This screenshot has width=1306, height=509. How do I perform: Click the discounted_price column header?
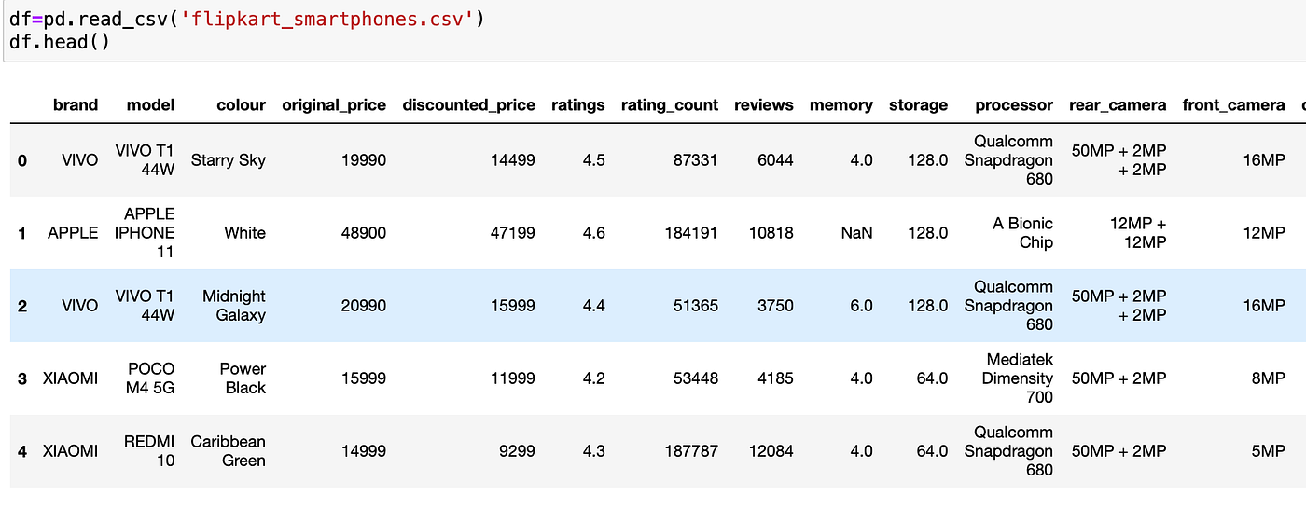click(468, 105)
